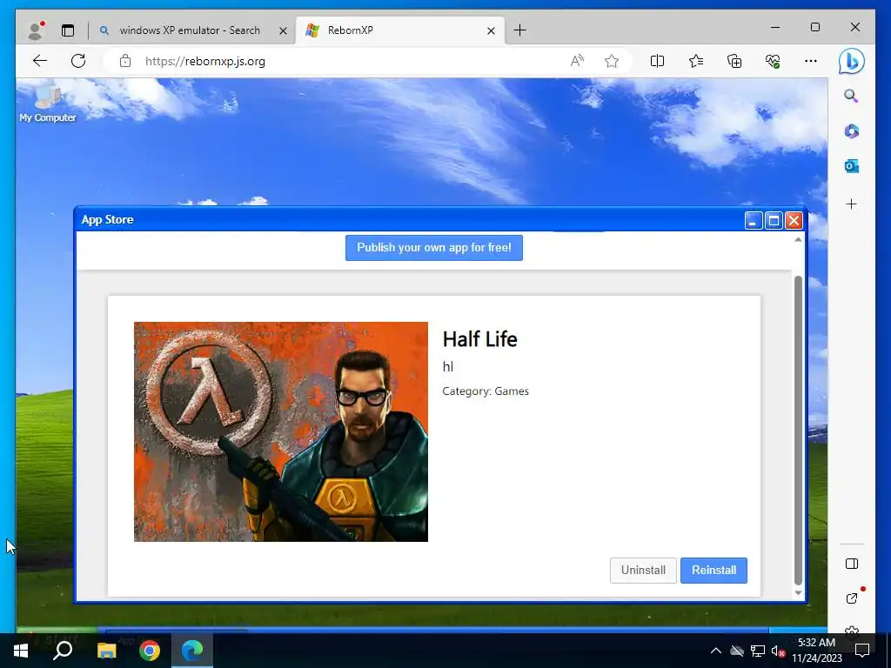
Task: Click Microsoft Edge taskbar icon
Action: [192, 651]
